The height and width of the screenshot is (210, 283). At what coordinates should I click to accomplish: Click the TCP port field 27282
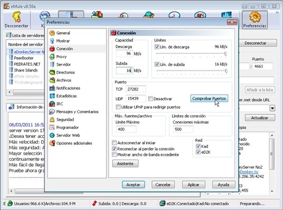[x=135, y=89]
